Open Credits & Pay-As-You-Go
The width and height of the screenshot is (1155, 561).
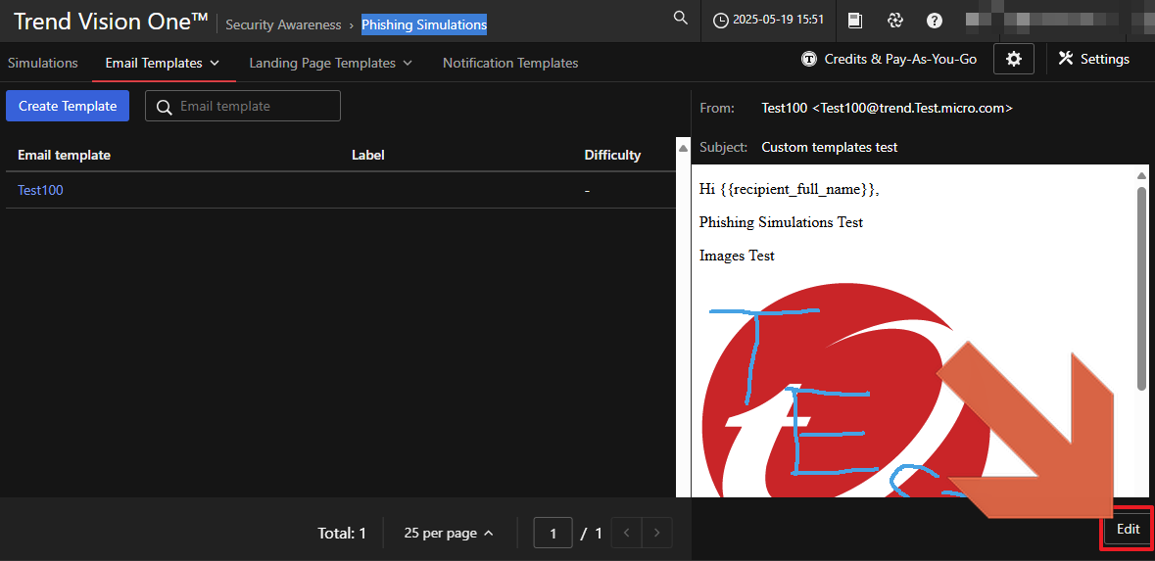pos(889,59)
